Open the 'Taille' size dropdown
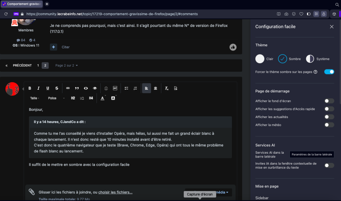This screenshot has height=201, width=341. tap(34, 98)
